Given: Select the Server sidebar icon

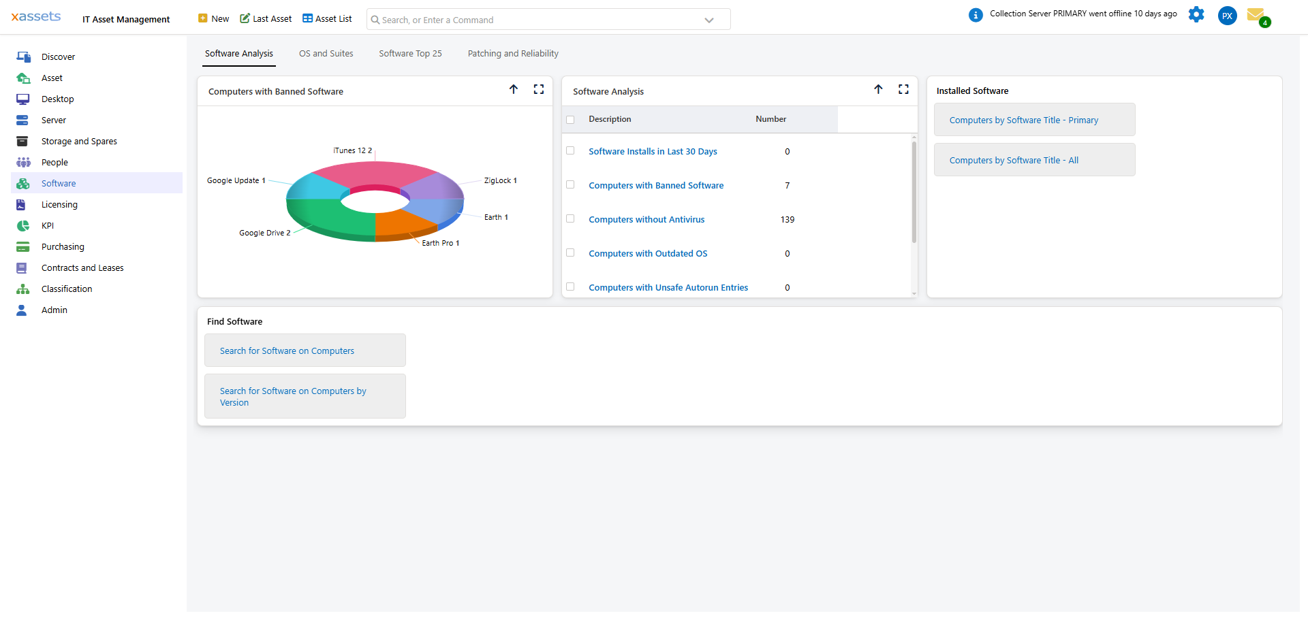Looking at the screenshot, I should pos(23,120).
